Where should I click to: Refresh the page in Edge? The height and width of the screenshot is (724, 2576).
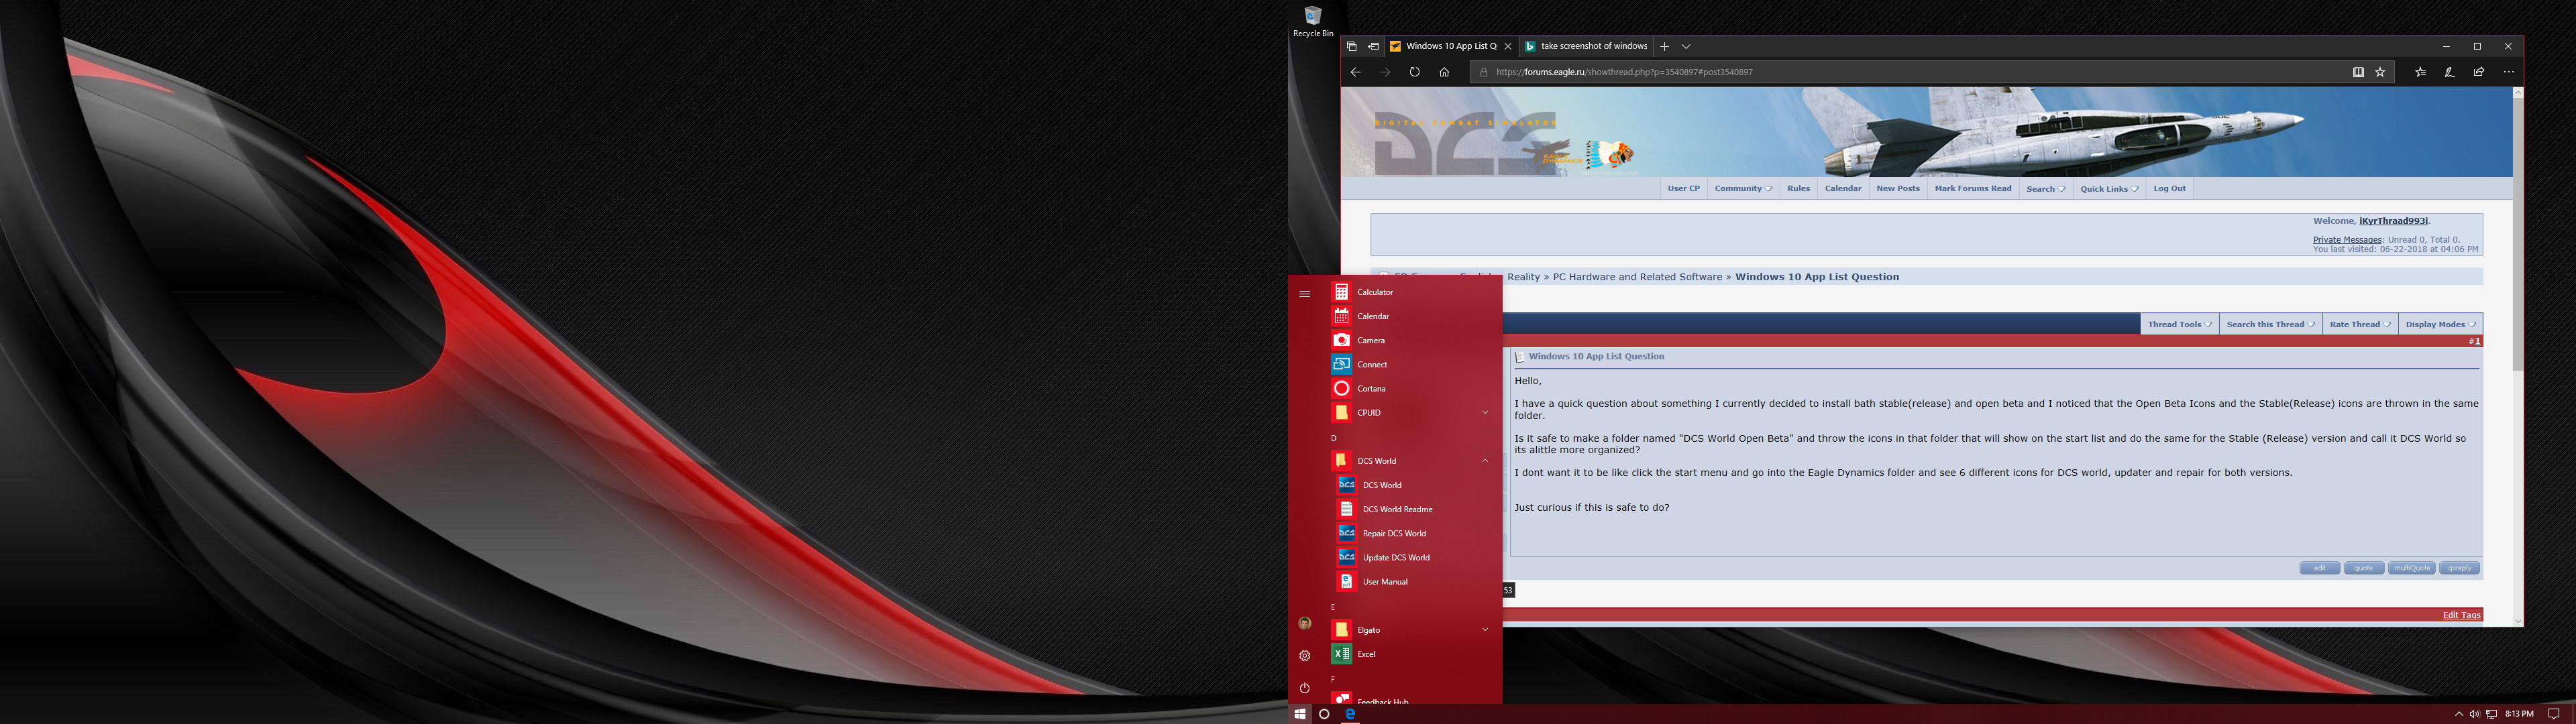pos(1414,72)
